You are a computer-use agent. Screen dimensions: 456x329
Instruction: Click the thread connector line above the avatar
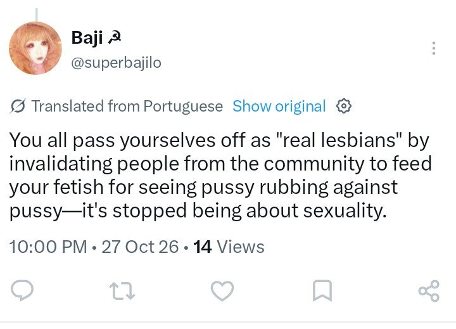37,15
